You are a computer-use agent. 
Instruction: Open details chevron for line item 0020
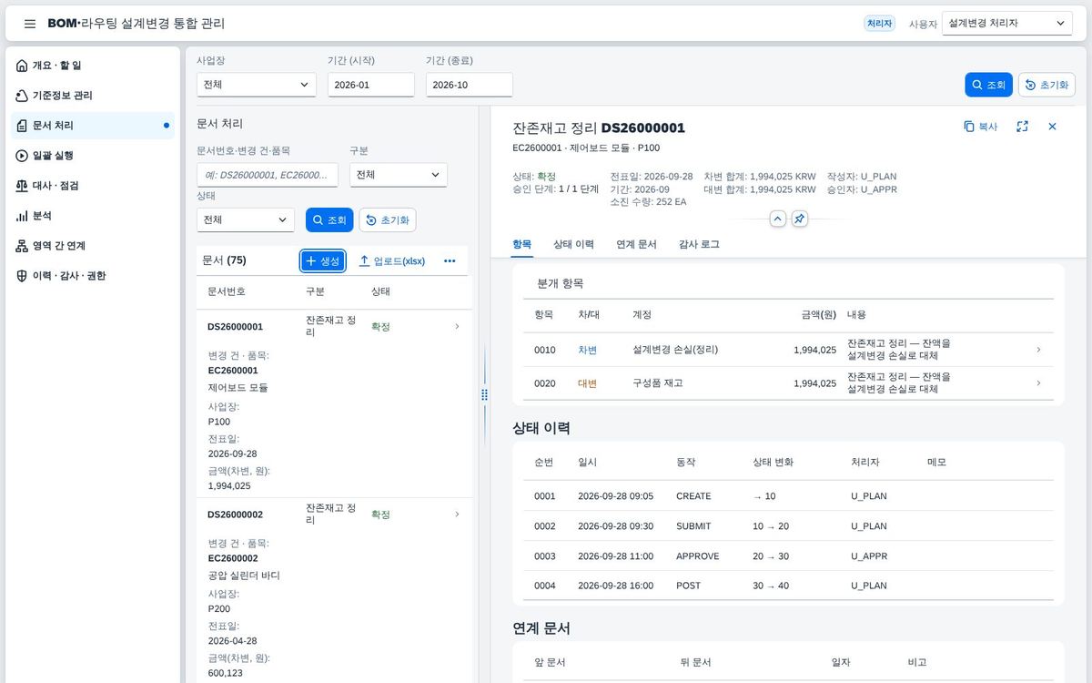pos(1038,383)
